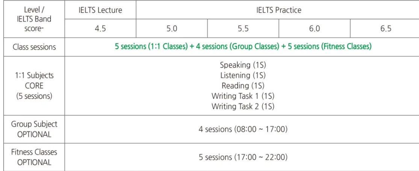Image resolution: width=419 pixels, height=171 pixels.
Task: Select the Listening (1S) subject line
Action: tap(243, 75)
